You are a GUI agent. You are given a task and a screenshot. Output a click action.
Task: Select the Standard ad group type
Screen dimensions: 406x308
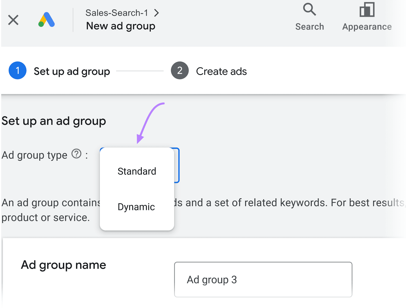(137, 171)
